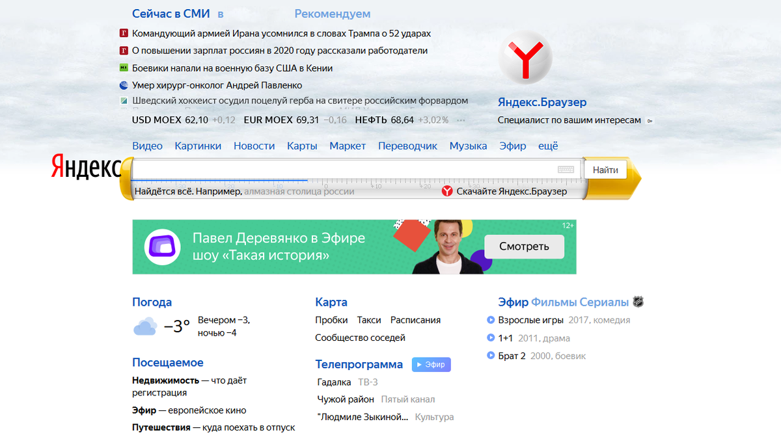Image resolution: width=781 pixels, height=439 pixels.
Task: Open the headline about surgeon Андрей Павленко
Action: pos(217,85)
